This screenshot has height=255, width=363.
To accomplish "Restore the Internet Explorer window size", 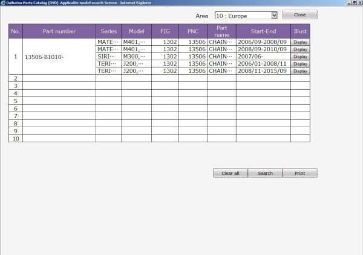I will [354, 3].
